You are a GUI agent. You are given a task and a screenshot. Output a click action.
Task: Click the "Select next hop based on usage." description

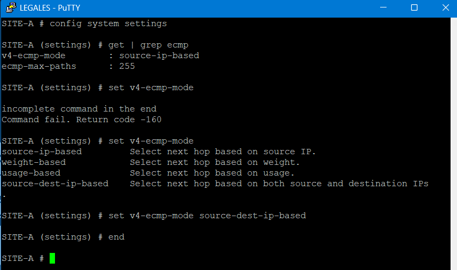212,173
